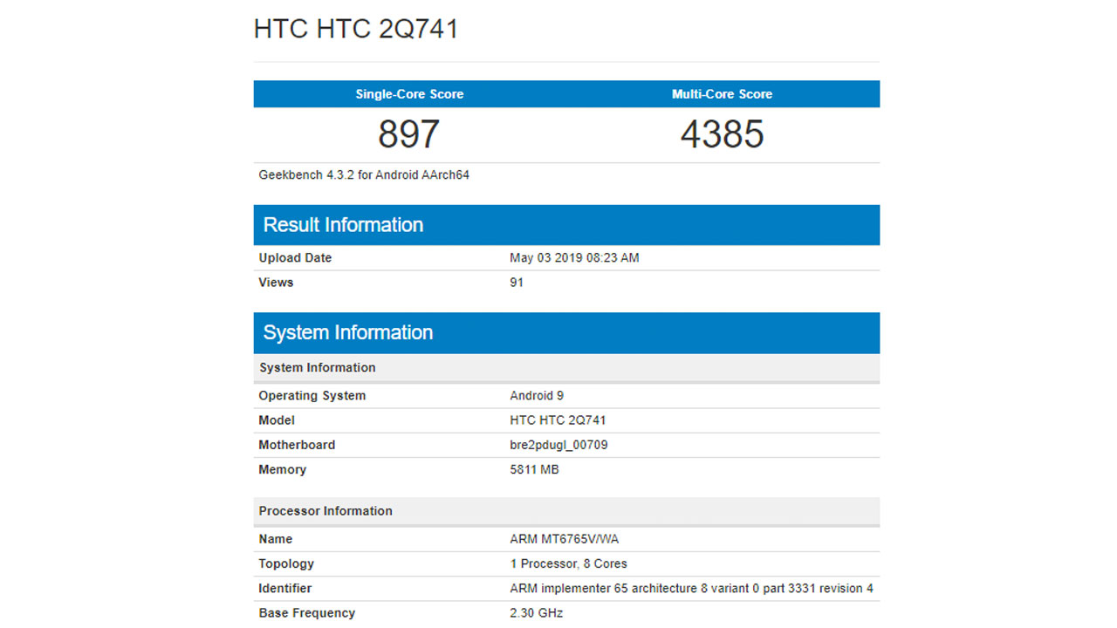Image resolution: width=1117 pixels, height=628 pixels.
Task: Select the model value HTC HTC 2Q741
Action: coord(558,420)
